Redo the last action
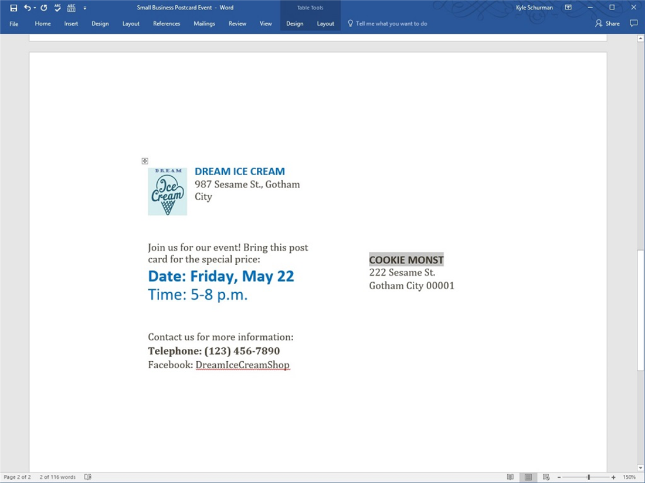This screenshot has width=645, height=483. tap(43, 8)
